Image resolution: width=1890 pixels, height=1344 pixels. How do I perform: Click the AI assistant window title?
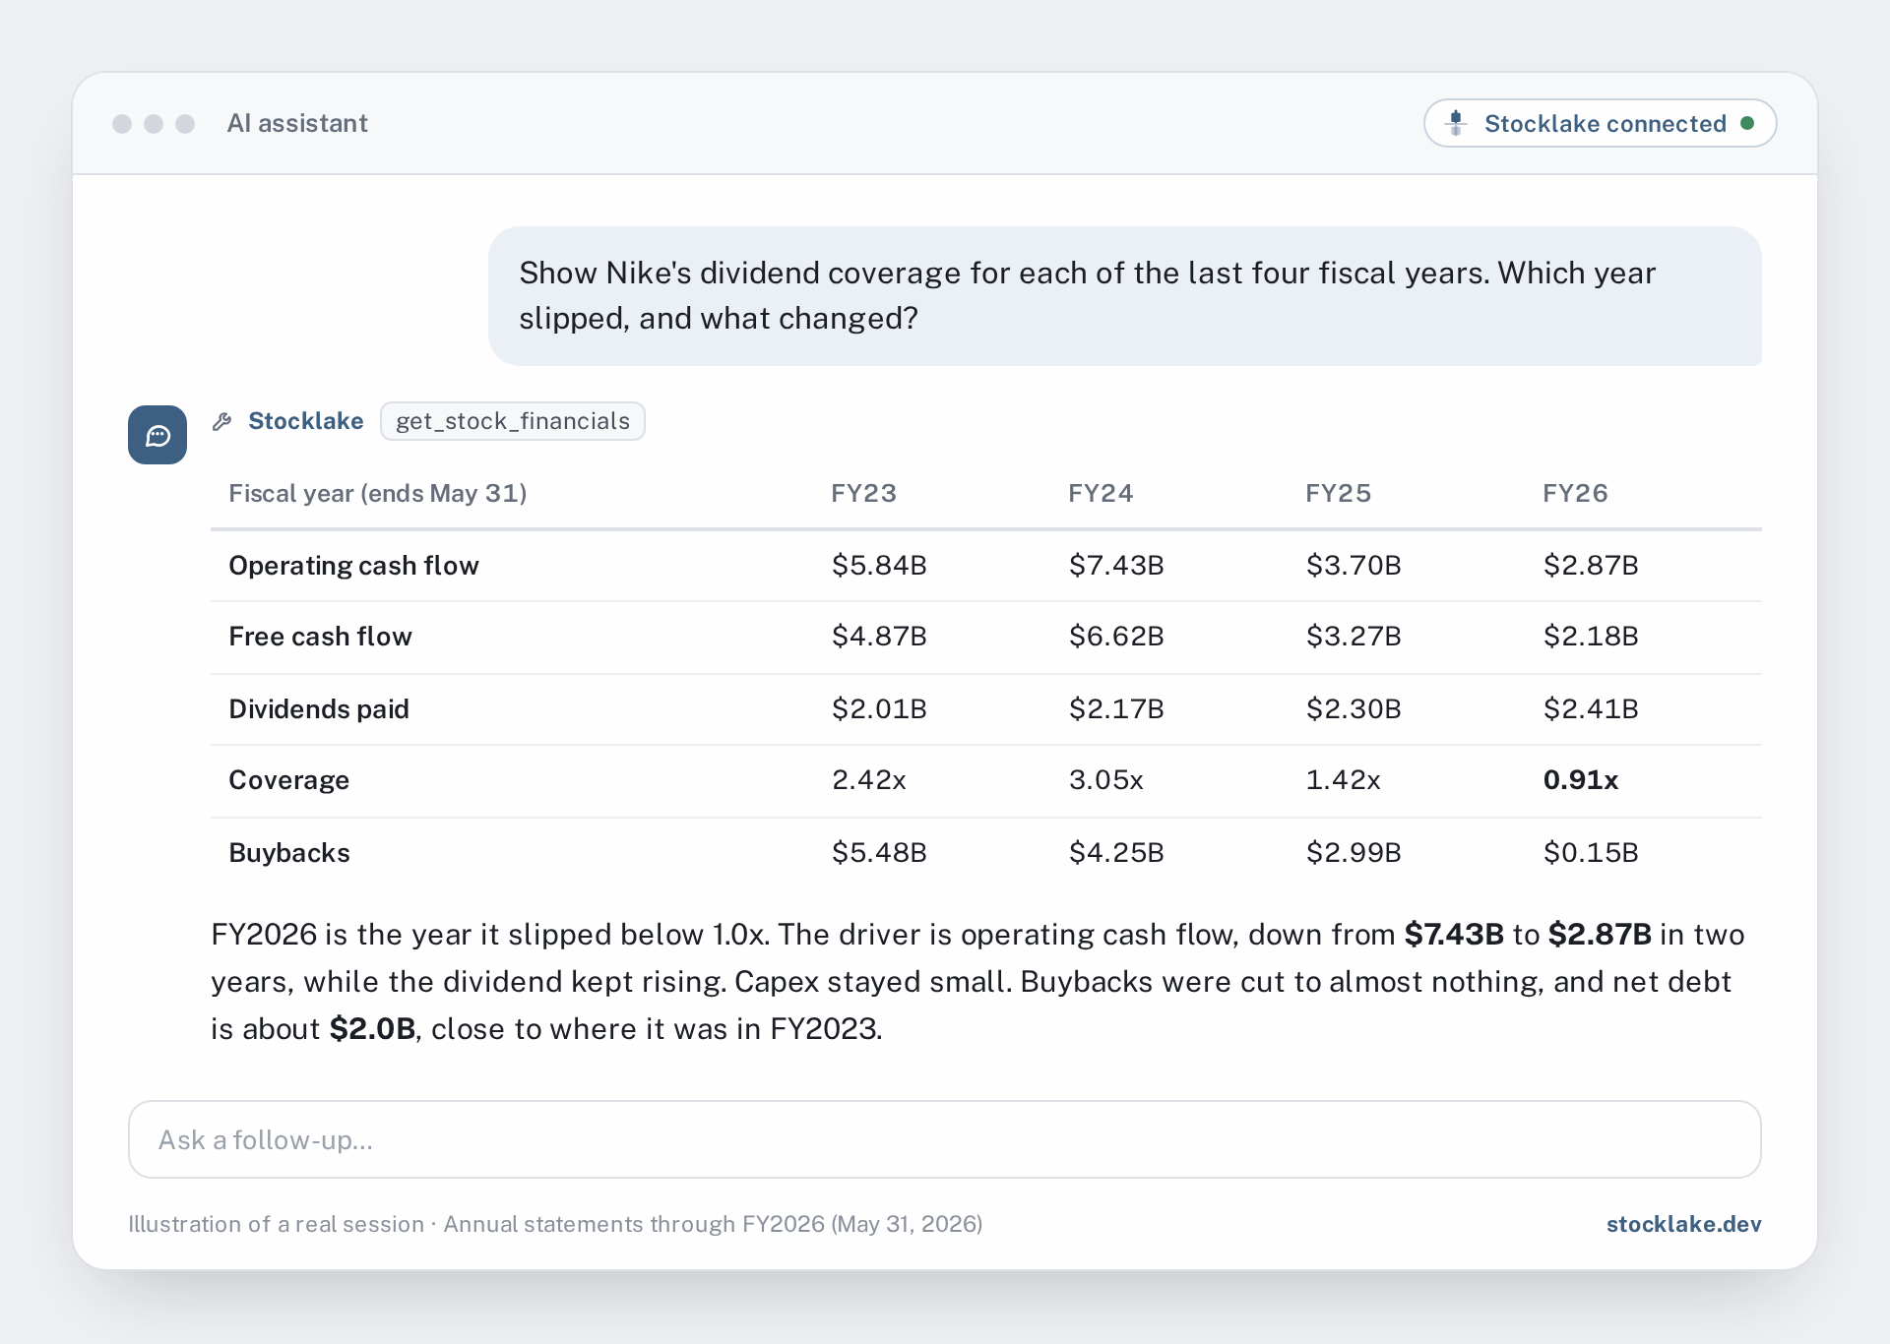[x=297, y=123]
